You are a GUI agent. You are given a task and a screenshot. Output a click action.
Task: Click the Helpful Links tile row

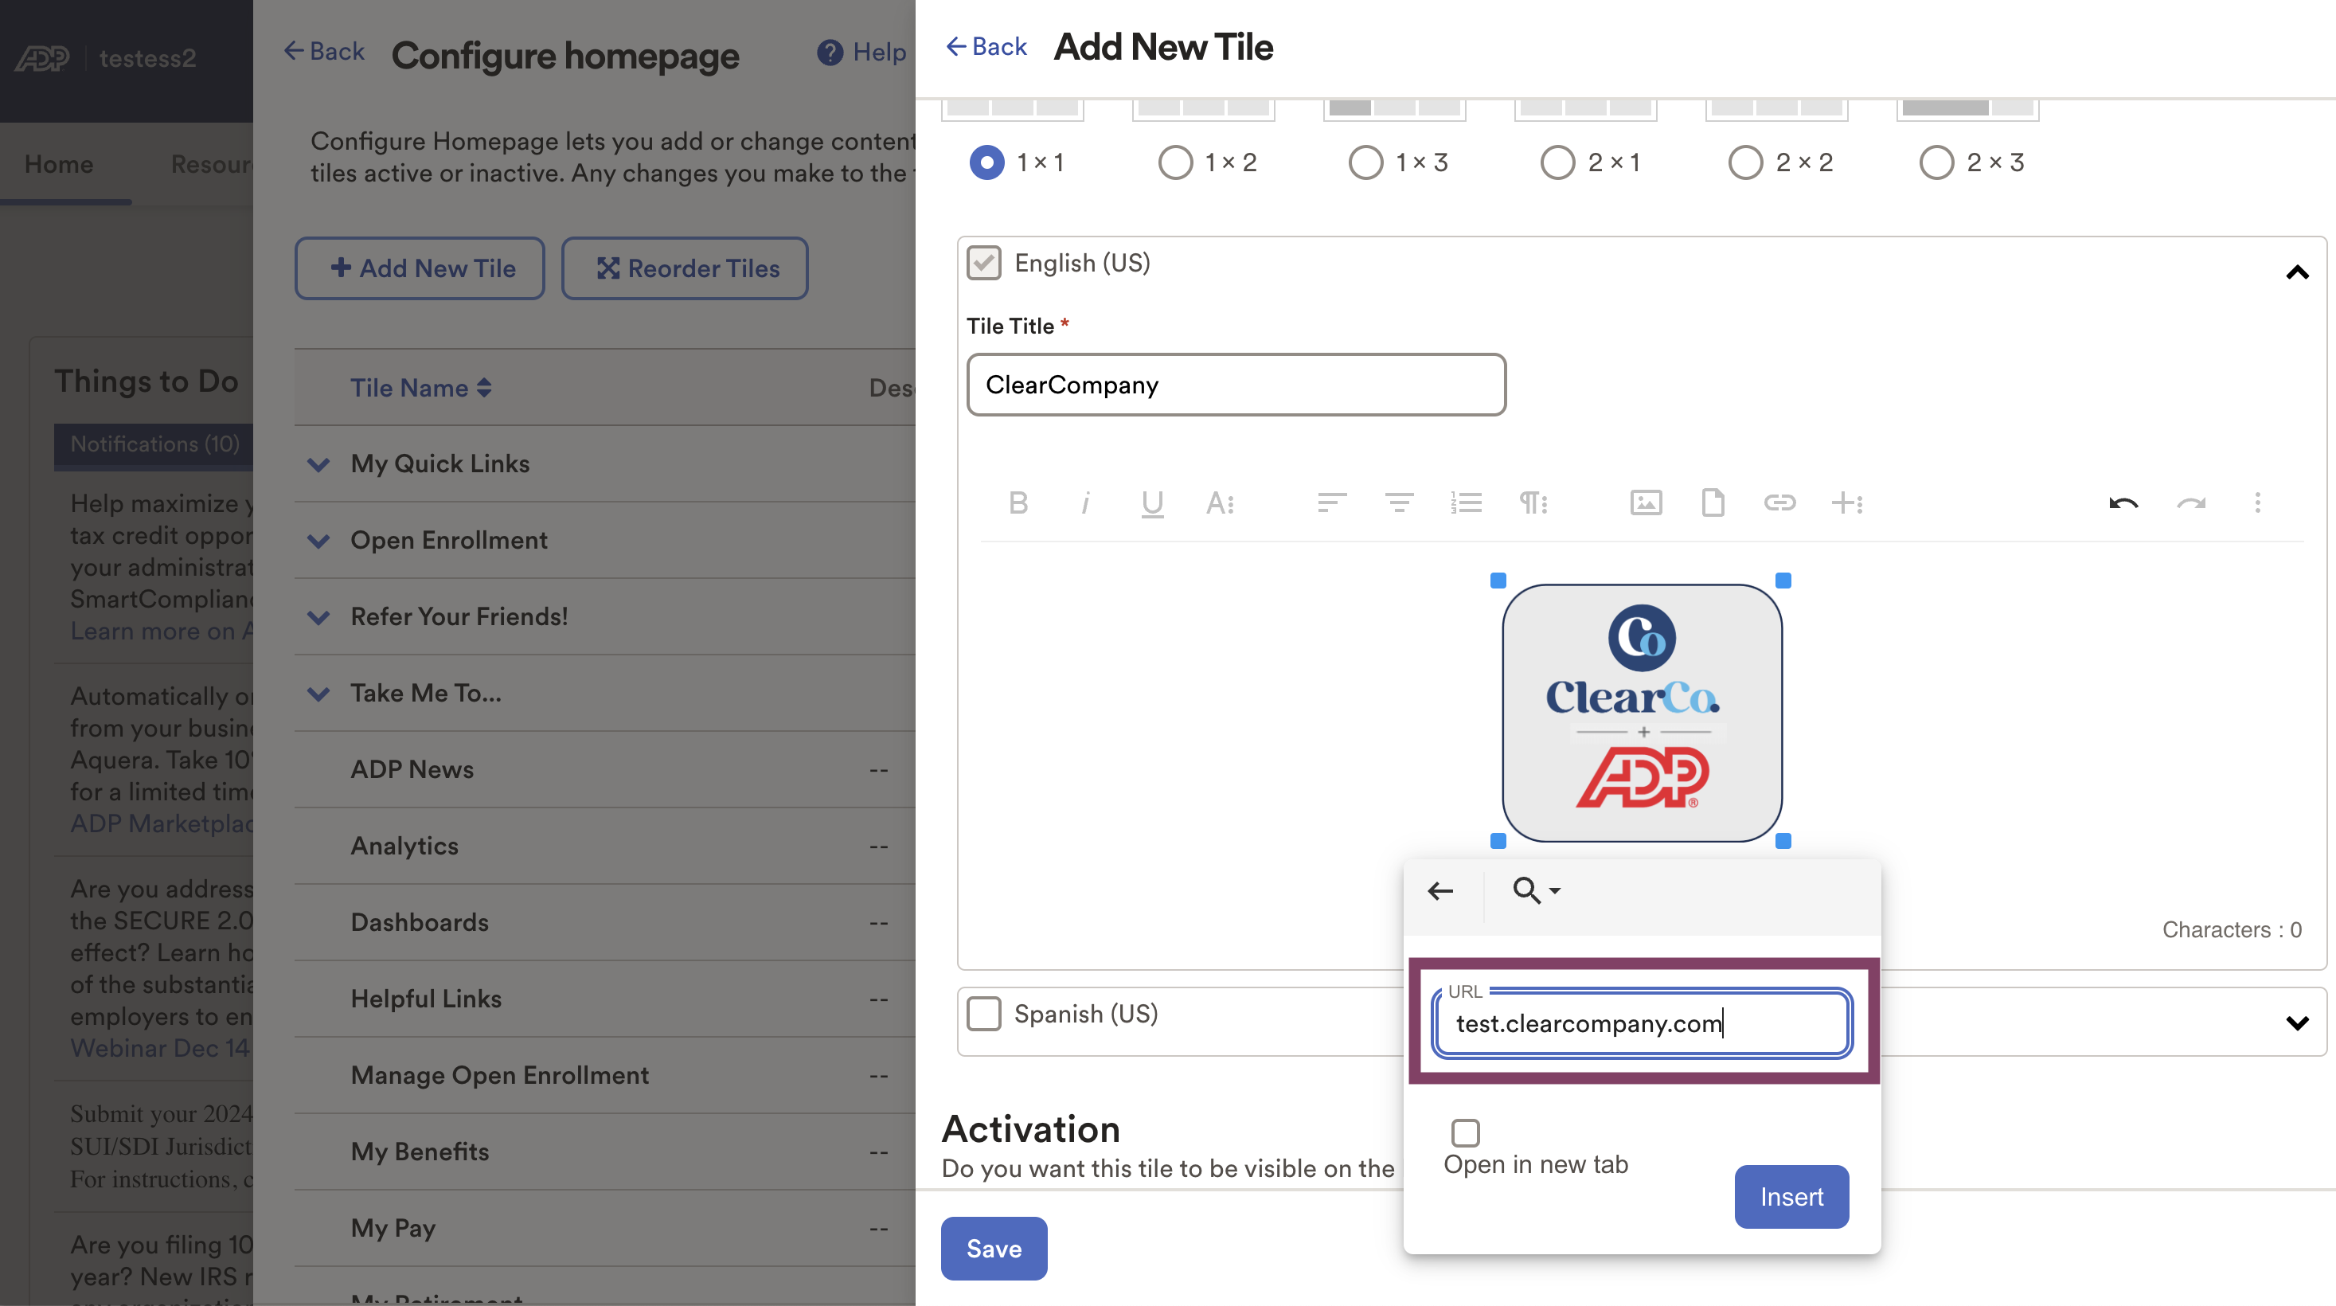point(605,999)
